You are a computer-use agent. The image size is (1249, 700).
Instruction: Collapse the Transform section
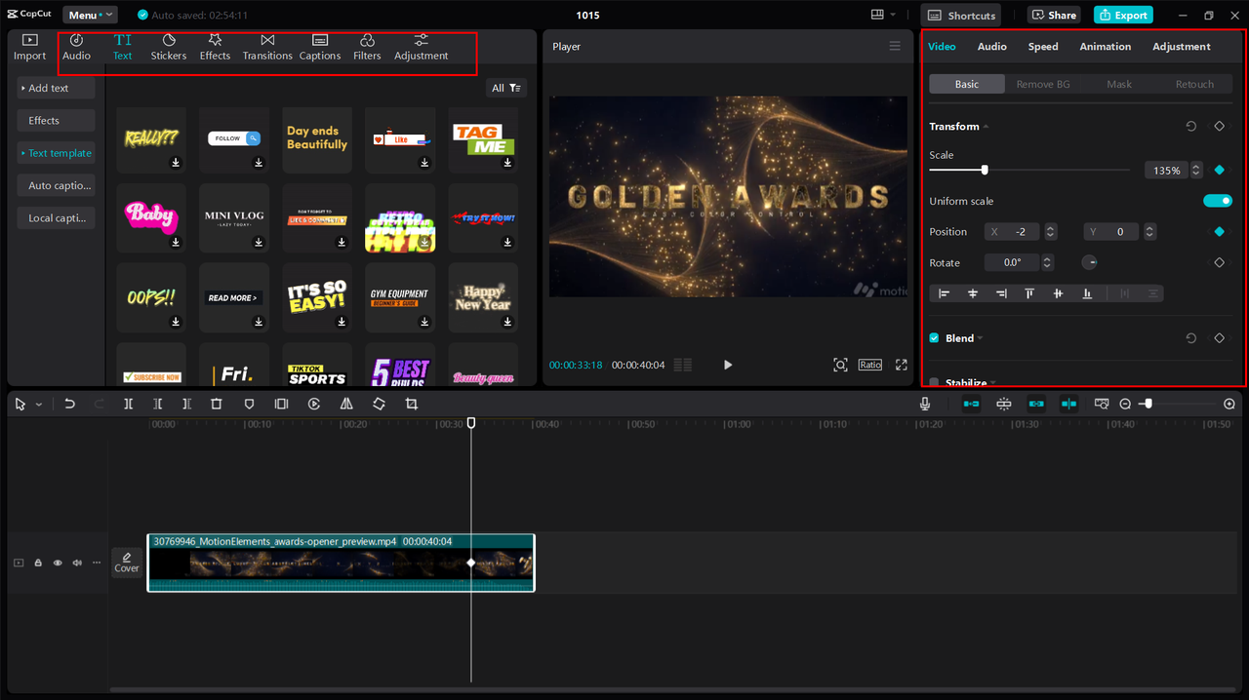986,127
